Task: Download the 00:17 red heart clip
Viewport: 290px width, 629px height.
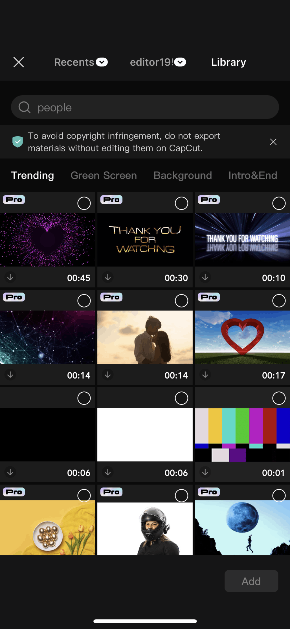Action: coord(205,375)
